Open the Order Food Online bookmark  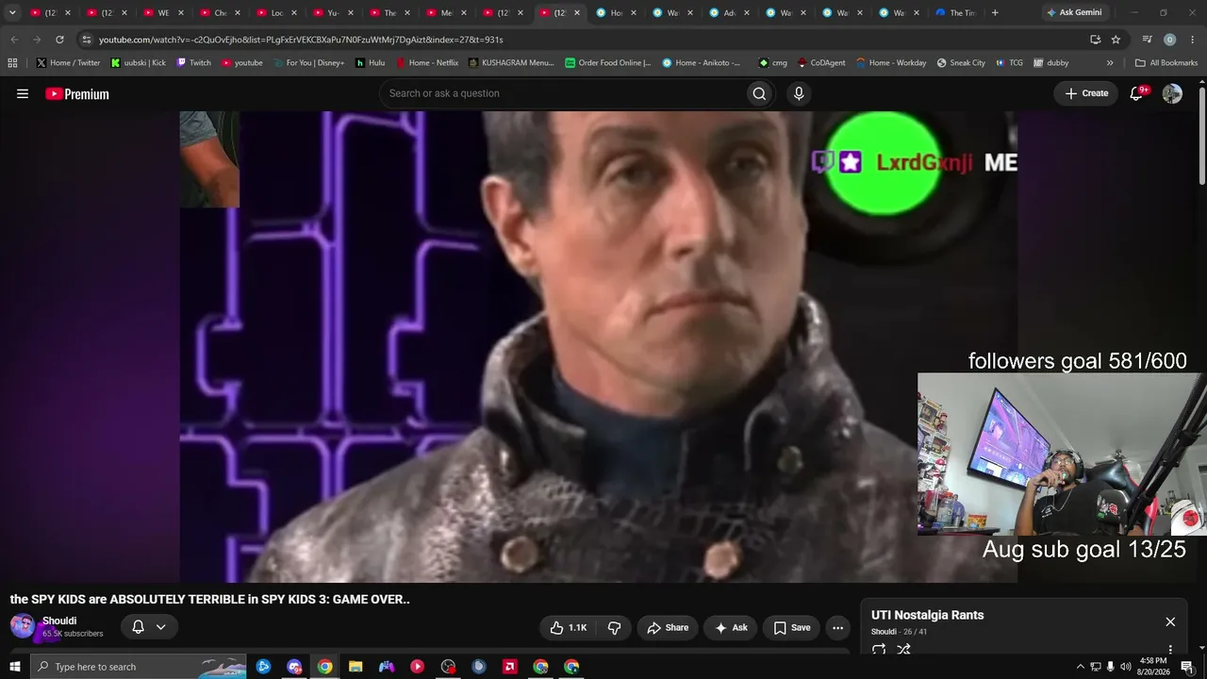point(608,63)
